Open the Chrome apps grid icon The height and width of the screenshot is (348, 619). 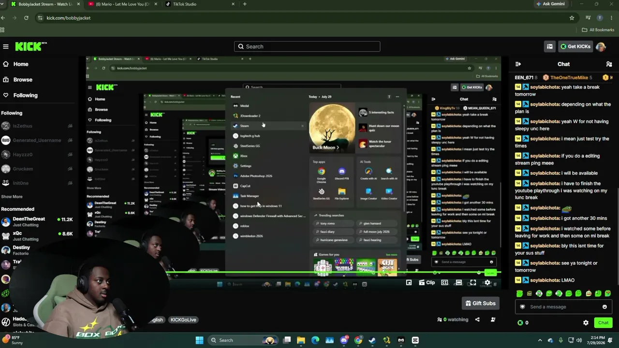pos(2,30)
